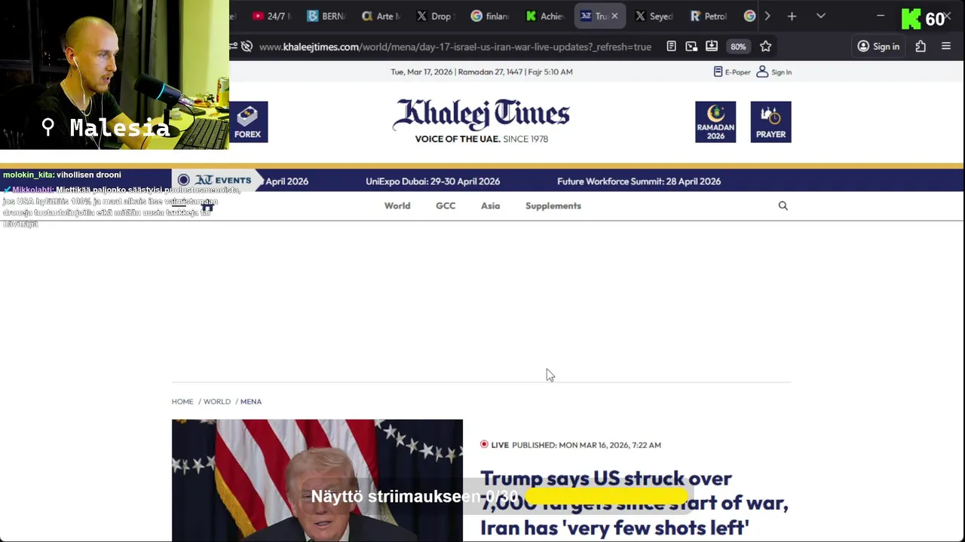The image size is (965, 542).
Task: Close the active Khaleej Times tab
Action: (614, 16)
